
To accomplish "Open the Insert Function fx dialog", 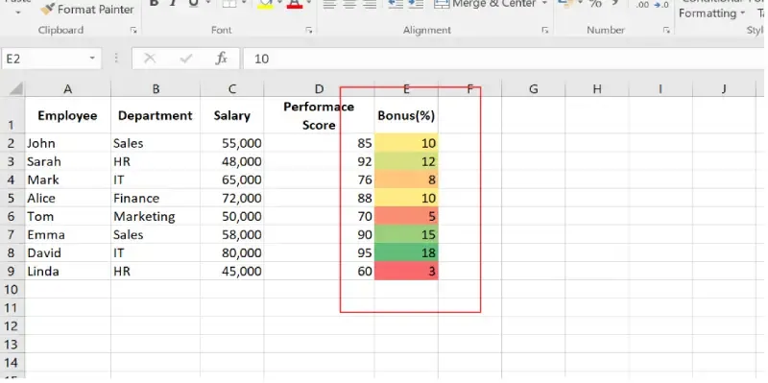I will coord(222,59).
